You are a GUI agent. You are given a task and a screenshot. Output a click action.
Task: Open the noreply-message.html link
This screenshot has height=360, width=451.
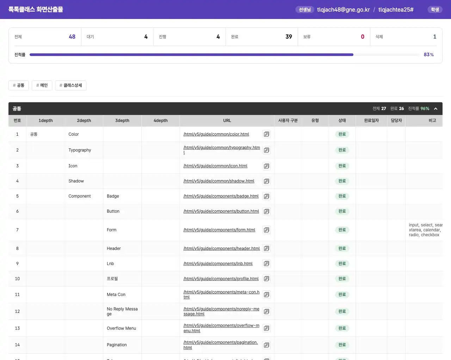(221, 311)
